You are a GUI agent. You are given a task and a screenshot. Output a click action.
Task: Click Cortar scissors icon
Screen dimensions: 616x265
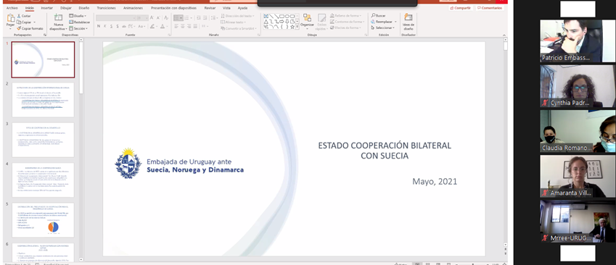18,16
